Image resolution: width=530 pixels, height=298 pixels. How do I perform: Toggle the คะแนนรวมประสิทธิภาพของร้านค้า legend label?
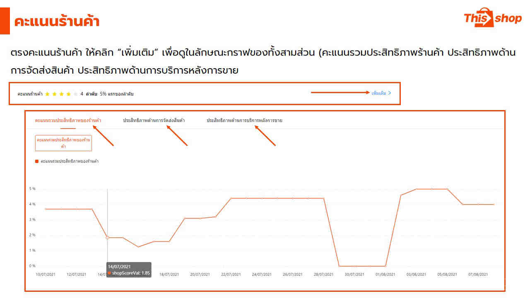point(69,161)
